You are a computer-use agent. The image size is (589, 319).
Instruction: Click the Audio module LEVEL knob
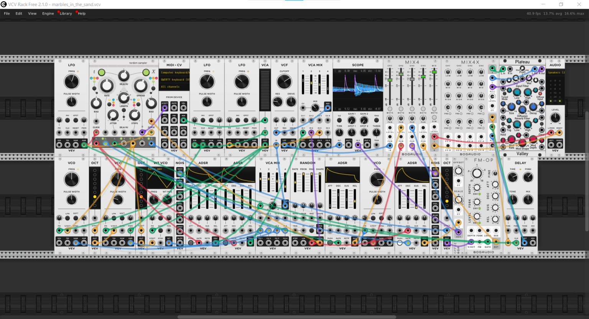(555, 118)
